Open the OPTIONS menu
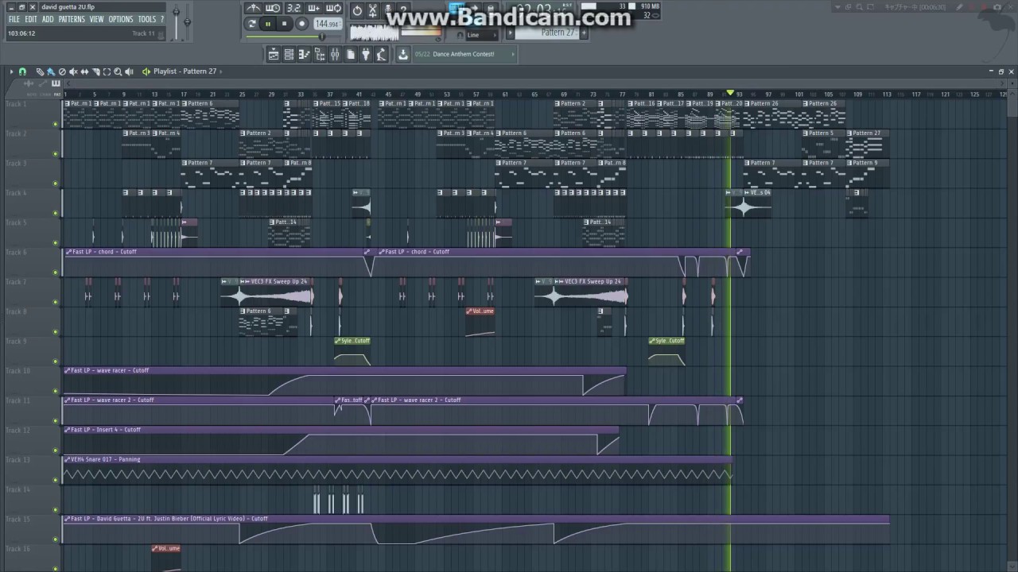Image resolution: width=1018 pixels, height=572 pixels. [x=121, y=19]
